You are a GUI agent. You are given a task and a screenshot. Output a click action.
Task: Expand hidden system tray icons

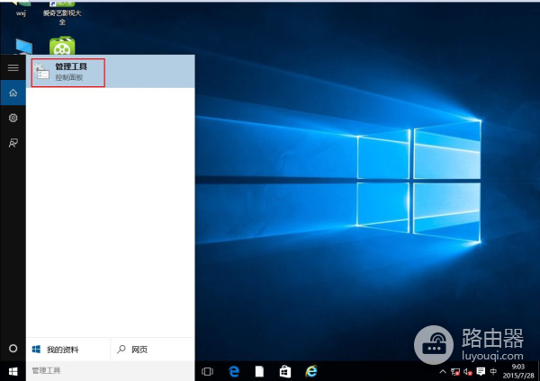443,371
